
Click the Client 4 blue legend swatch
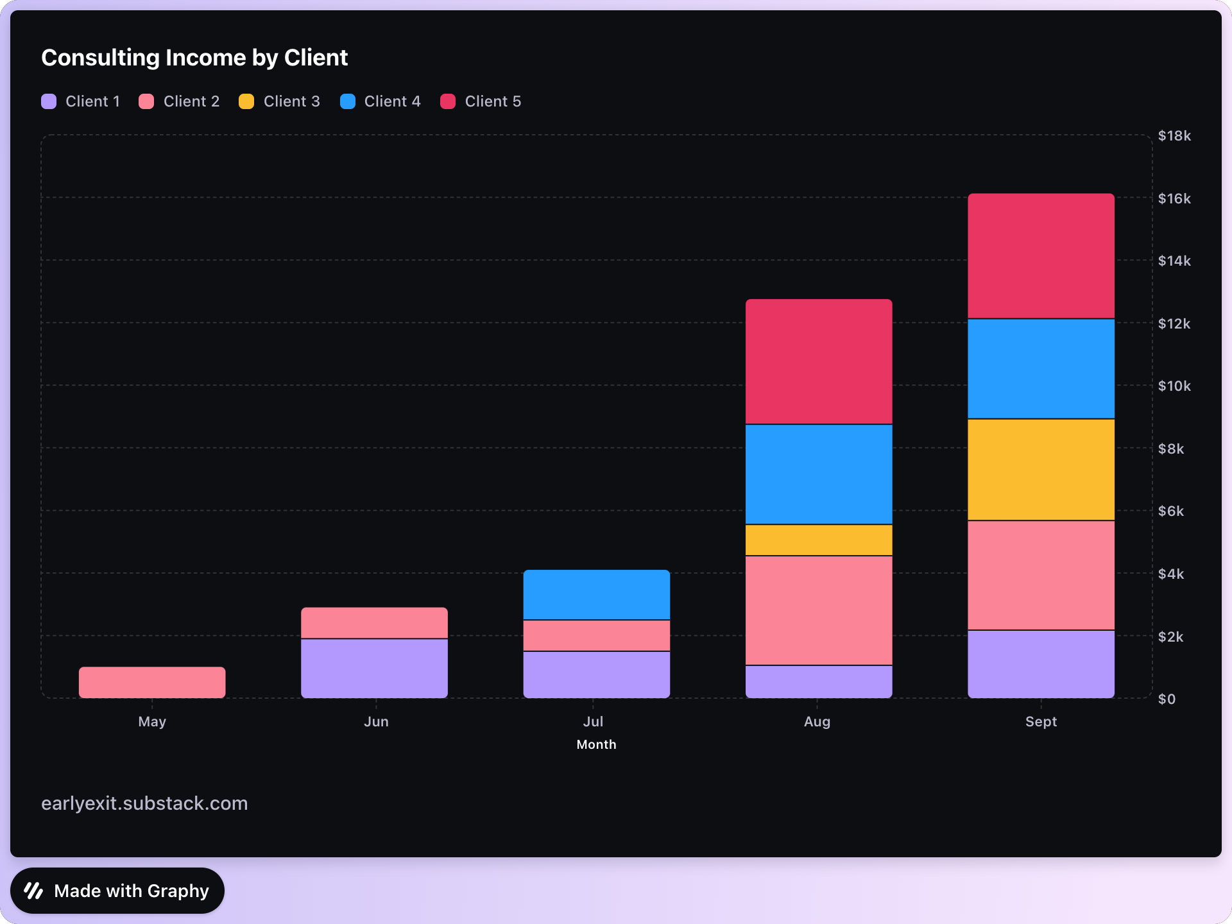point(348,101)
